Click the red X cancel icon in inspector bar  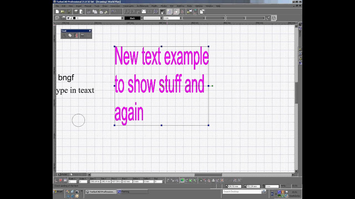click(60, 180)
